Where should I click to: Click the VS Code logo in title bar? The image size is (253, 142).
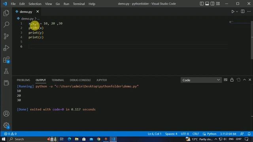pos(5,4)
